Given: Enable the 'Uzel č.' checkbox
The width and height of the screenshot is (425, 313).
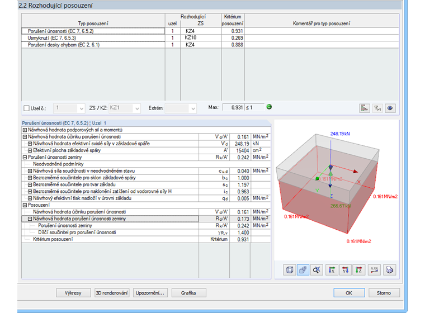Looking at the screenshot, I should pos(27,108).
